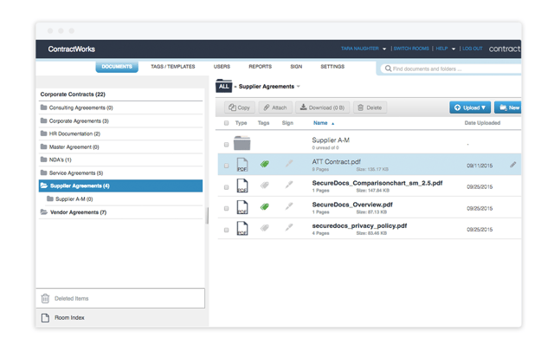Switch to the Documents tab
This screenshot has width=554, height=358.
tap(117, 67)
